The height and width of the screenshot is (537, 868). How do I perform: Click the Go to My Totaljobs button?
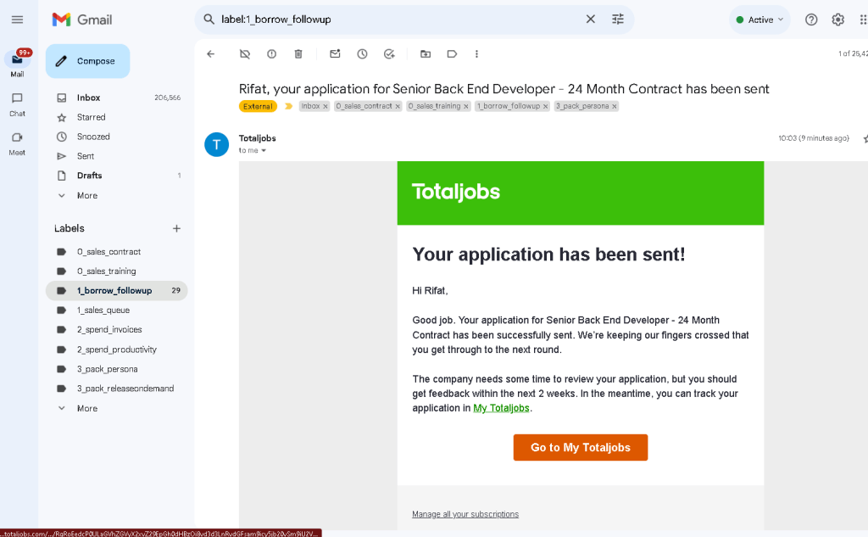pos(580,447)
